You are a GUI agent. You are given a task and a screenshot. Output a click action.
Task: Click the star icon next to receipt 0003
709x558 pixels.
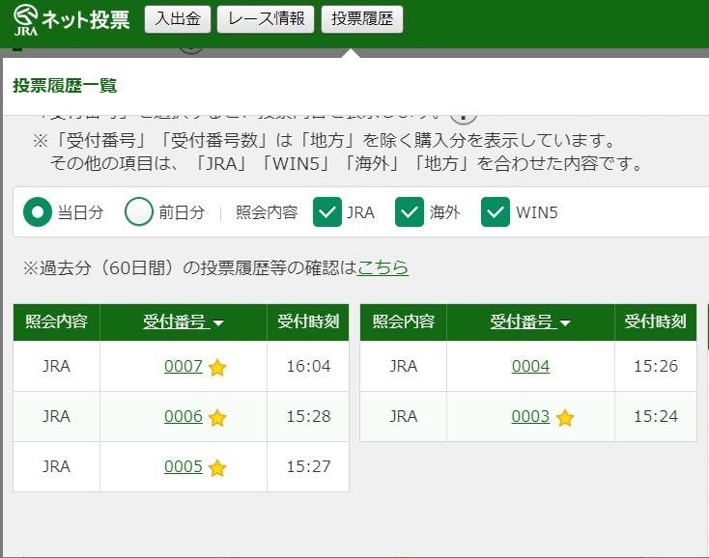565,417
